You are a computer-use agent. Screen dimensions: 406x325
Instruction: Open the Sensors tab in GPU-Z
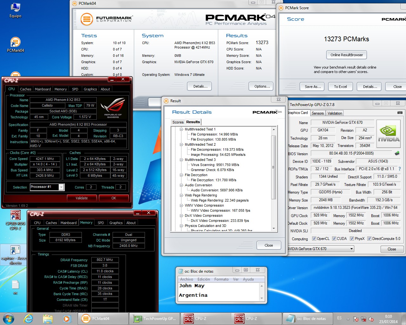(318, 113)
